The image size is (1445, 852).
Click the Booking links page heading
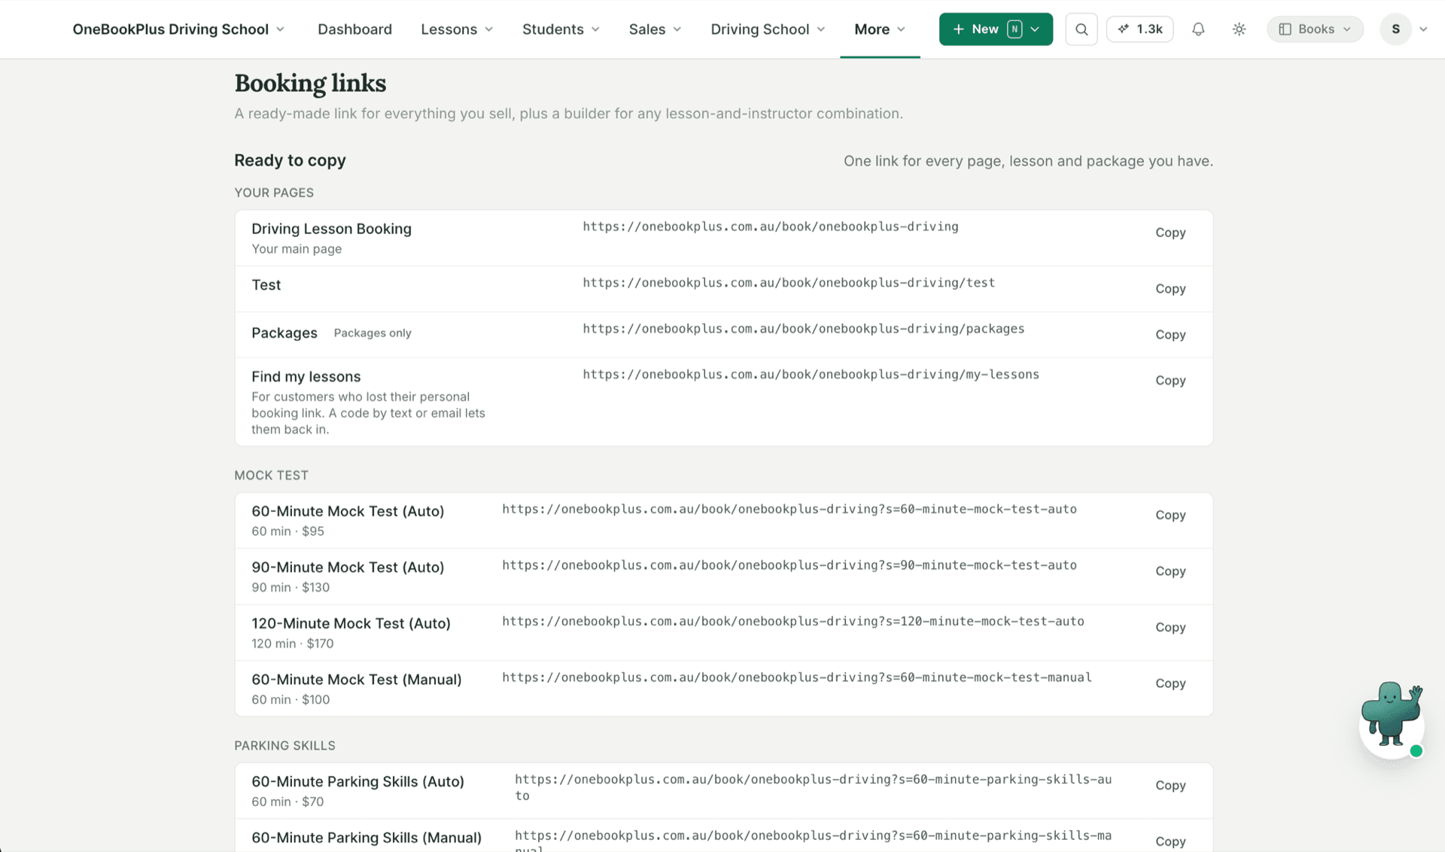click(310, 84)
